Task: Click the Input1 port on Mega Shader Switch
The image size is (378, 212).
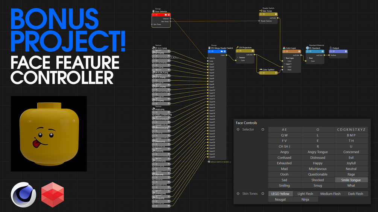Action: tap(208, 64)
